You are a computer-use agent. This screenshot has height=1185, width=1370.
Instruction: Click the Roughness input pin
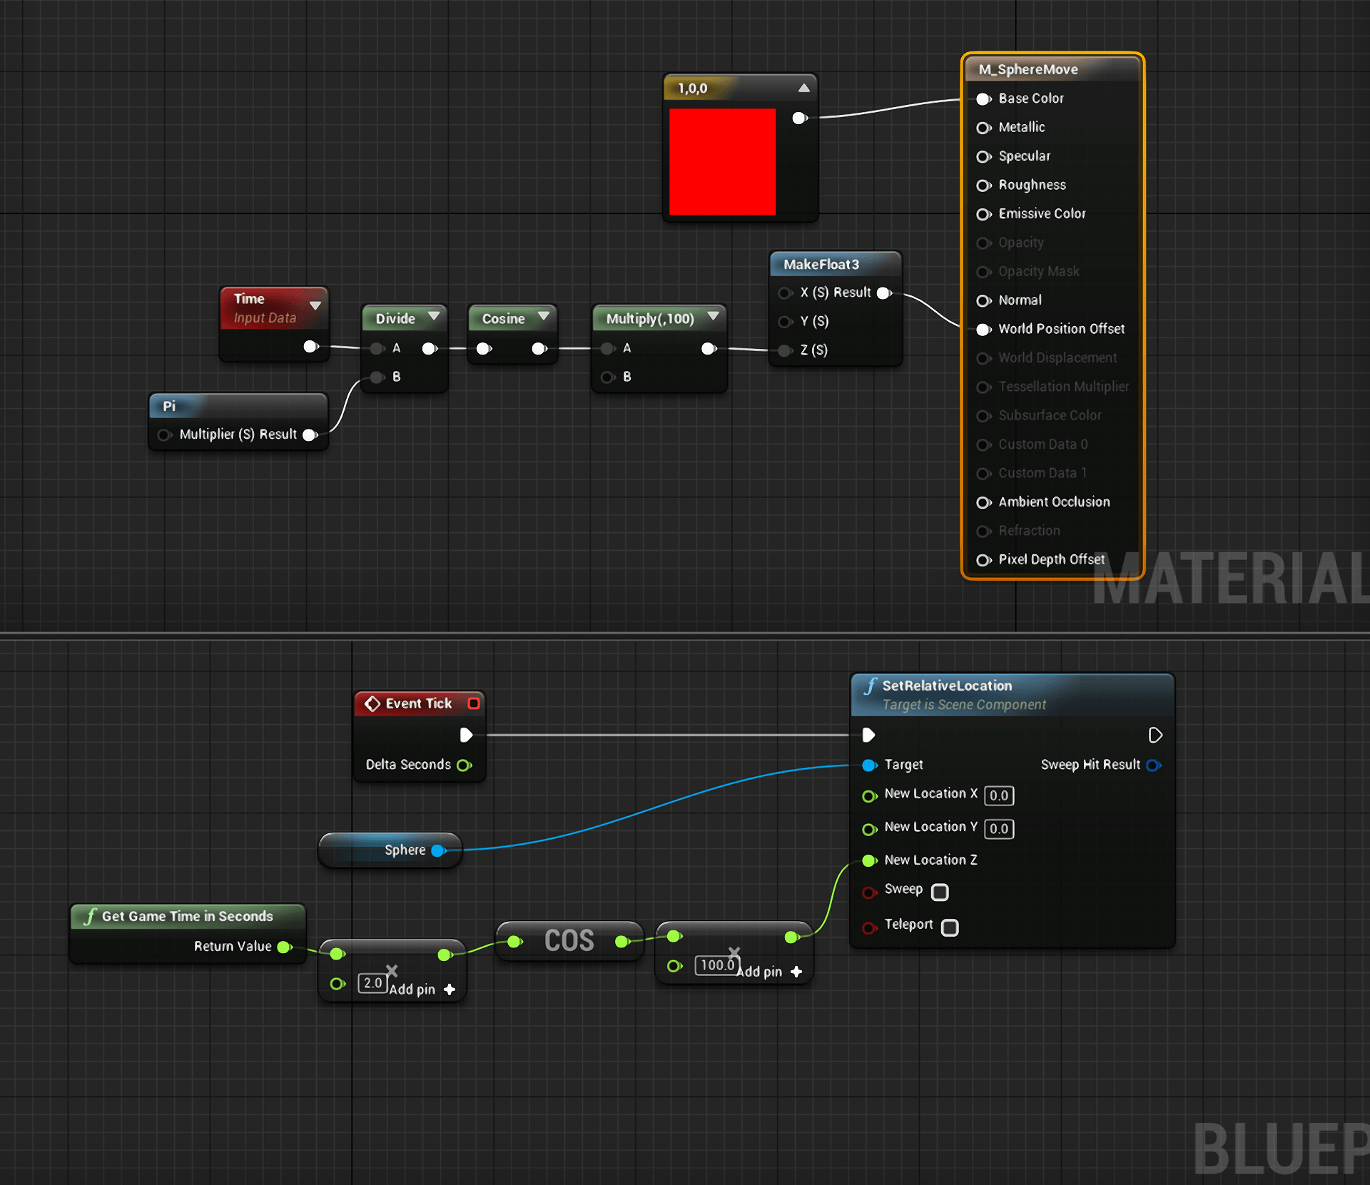(984, 185)
